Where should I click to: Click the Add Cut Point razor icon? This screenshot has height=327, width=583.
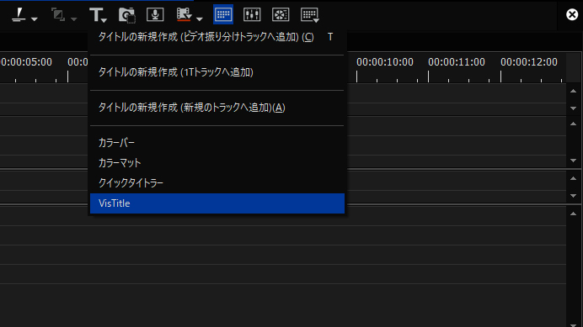pyautogui.click(x=19, y=15)
